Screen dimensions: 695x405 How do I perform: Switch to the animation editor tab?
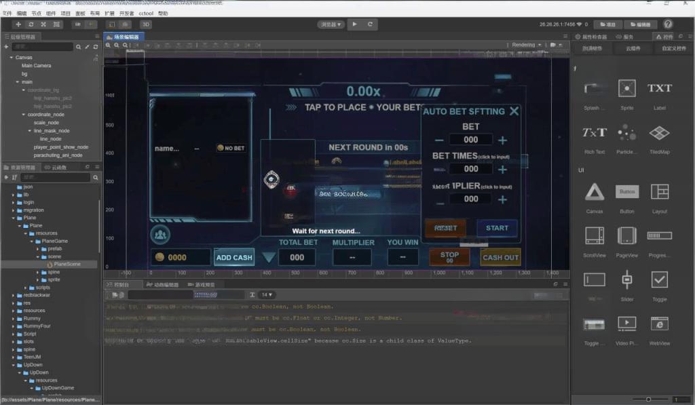tap(162, 285)
